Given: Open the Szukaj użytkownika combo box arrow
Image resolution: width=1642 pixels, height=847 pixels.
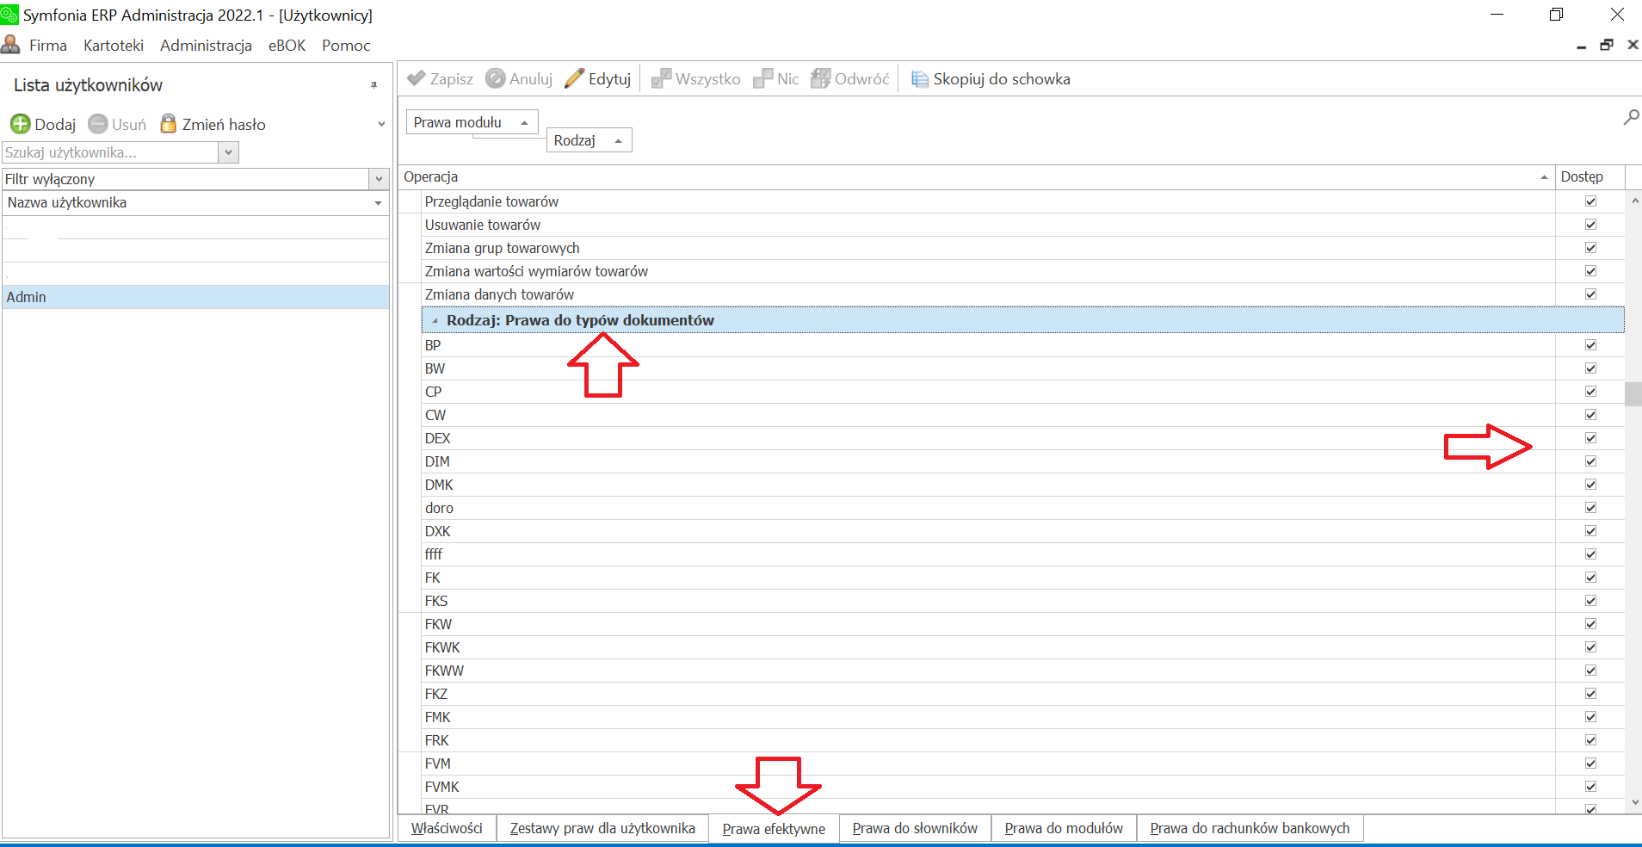Looking at the screenshot, I should [x=228, y=152].
